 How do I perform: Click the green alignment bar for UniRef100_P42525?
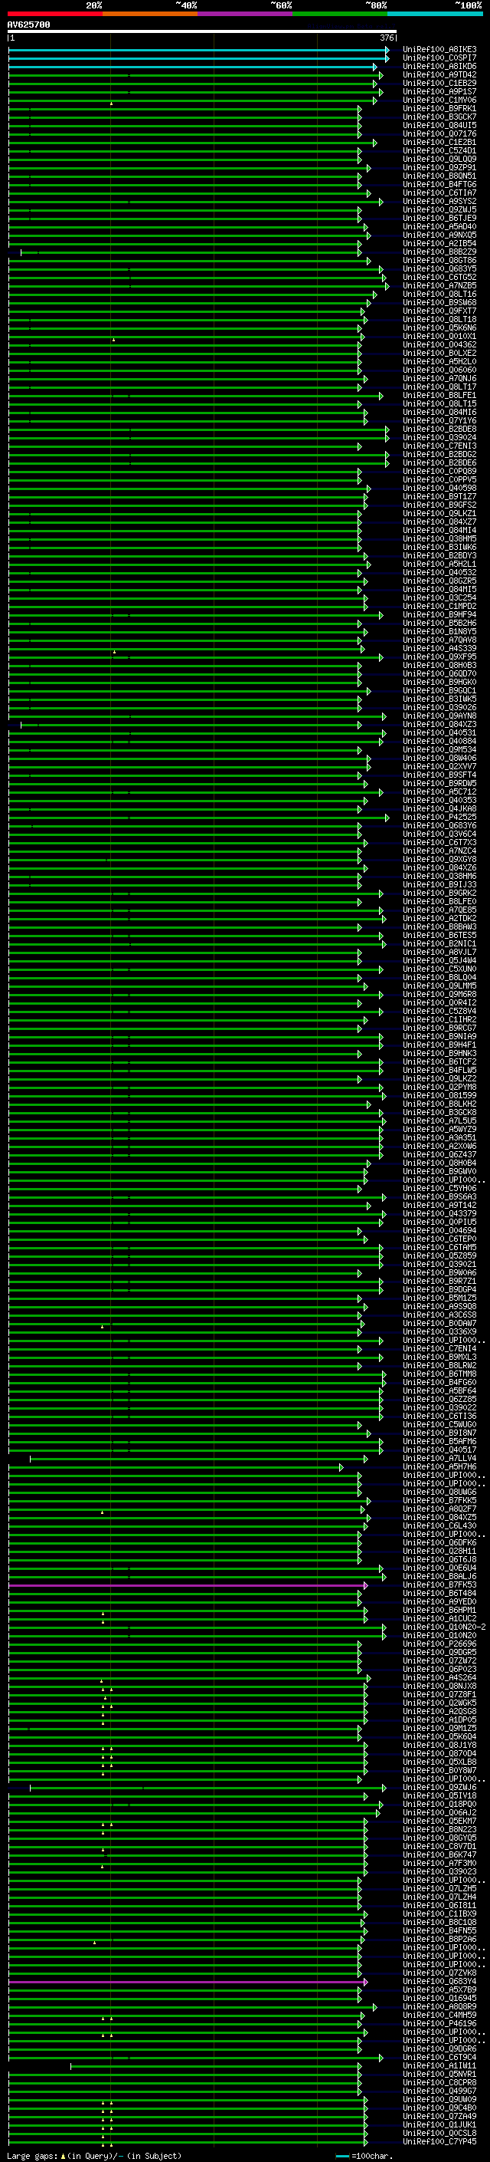198,818
